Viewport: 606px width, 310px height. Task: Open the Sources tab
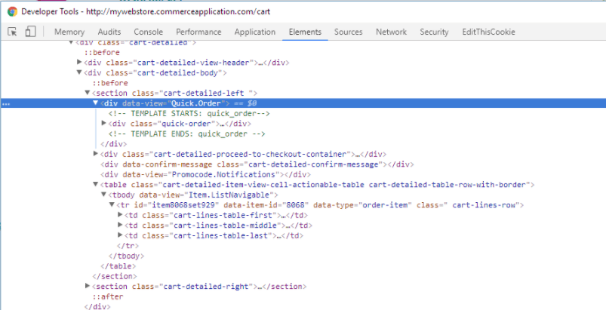tap(348, 32)
